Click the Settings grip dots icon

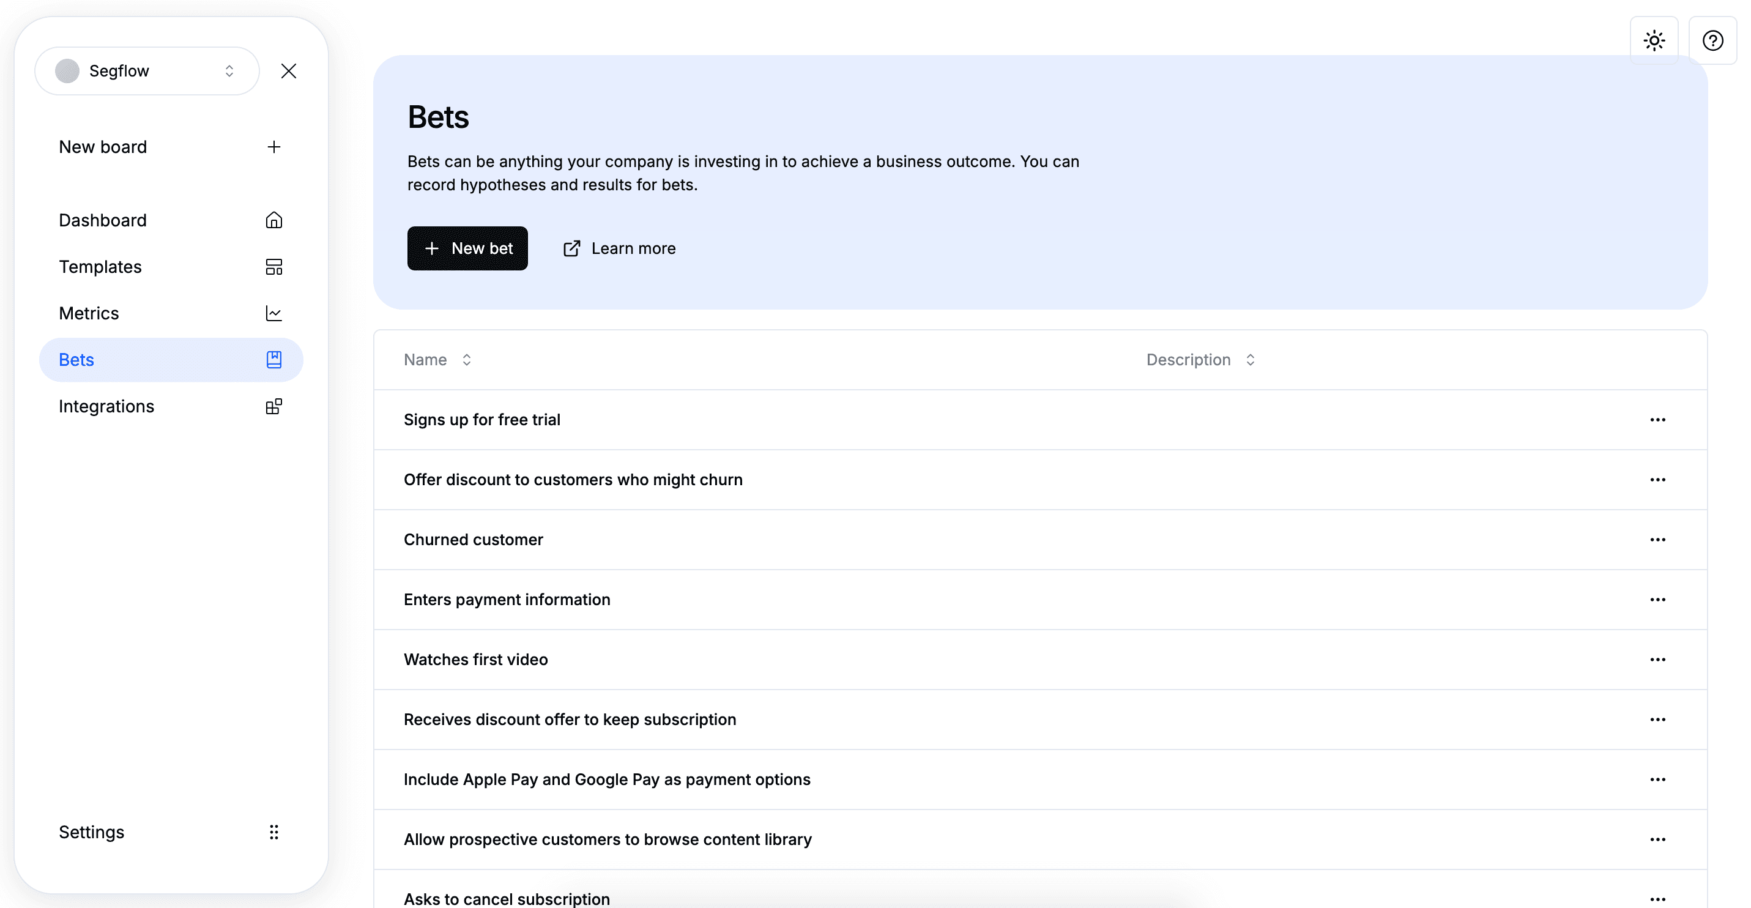click(274, 833)
